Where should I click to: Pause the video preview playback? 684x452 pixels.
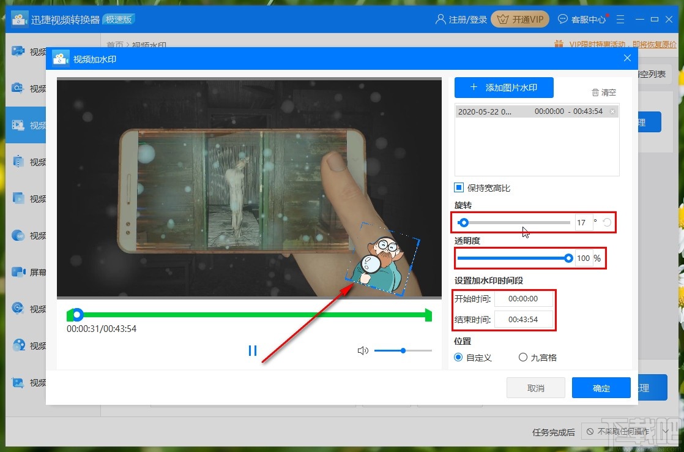[253, 350]
